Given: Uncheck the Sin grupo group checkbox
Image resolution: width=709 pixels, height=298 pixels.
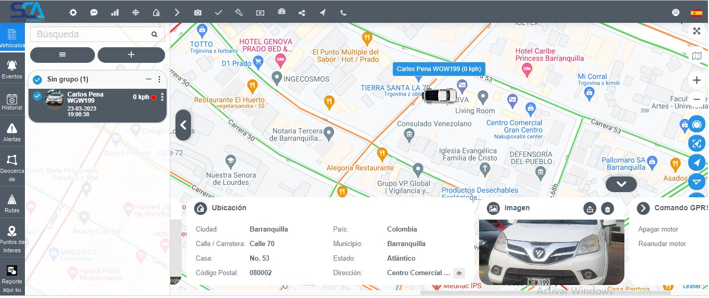Looking at the screenshot, I should tap(37, 79).
